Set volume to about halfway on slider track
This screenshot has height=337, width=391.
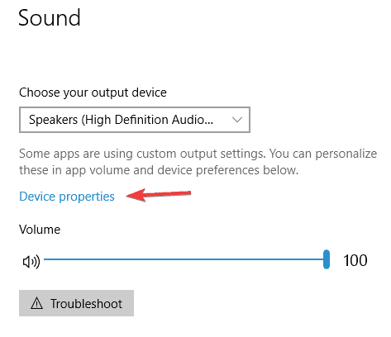[x=185, y=259]
